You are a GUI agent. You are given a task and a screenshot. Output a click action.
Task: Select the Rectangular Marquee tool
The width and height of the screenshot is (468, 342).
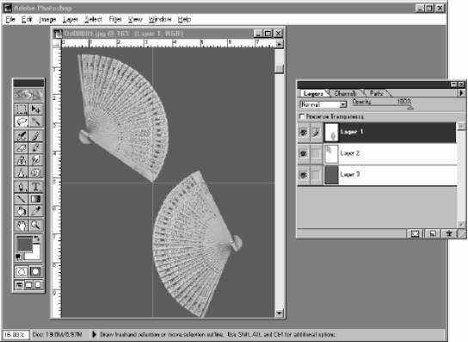22,109
